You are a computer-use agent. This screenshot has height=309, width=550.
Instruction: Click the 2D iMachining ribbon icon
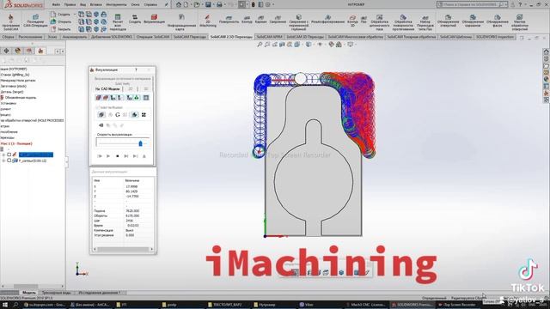coord(208,21)
